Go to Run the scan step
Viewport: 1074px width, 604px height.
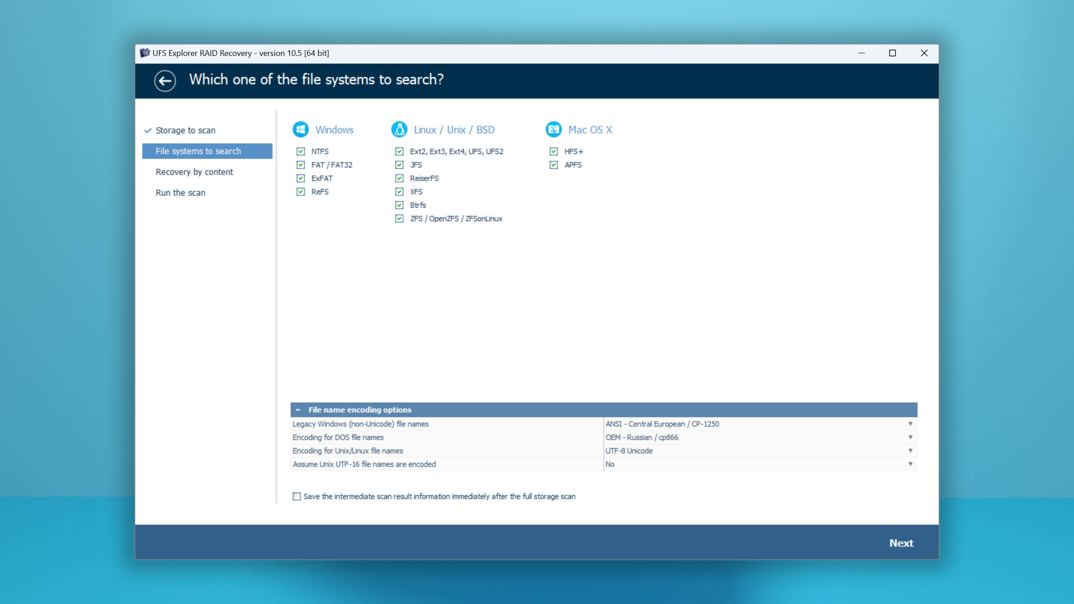[180, 192]
